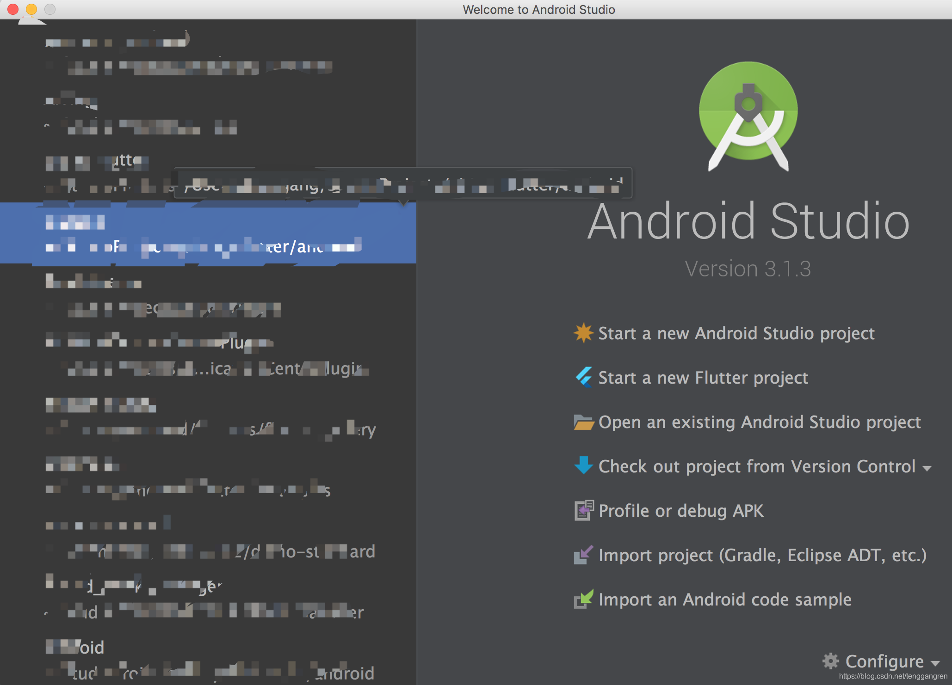The height and width of the screenshot is (685, 952).
Task: Open the Version Control checkout dropdown chevron
Action: [x=927, y=468]
